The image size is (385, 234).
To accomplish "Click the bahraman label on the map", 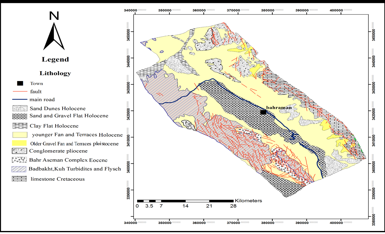I will (279, 107).
